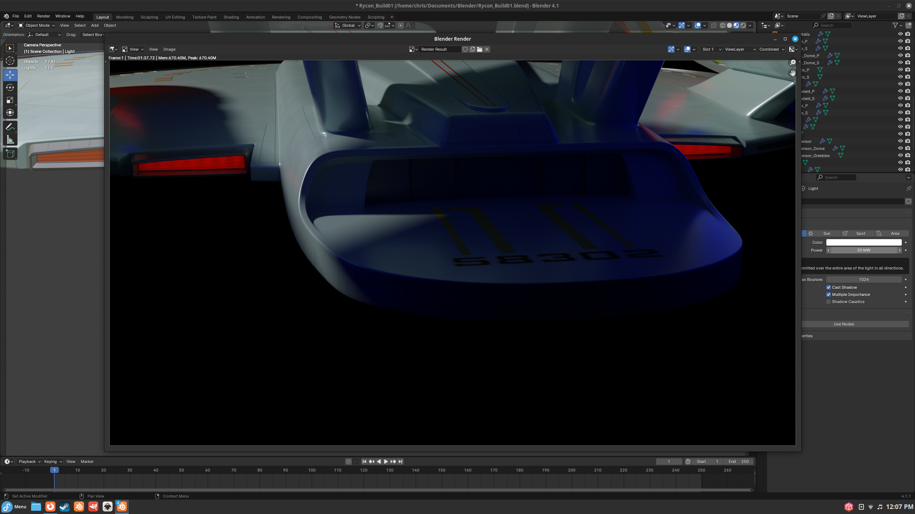The height and width of the screenshot is (514, 915).
Task: Click the light Color swatch
Action: [x=864, y=242]
